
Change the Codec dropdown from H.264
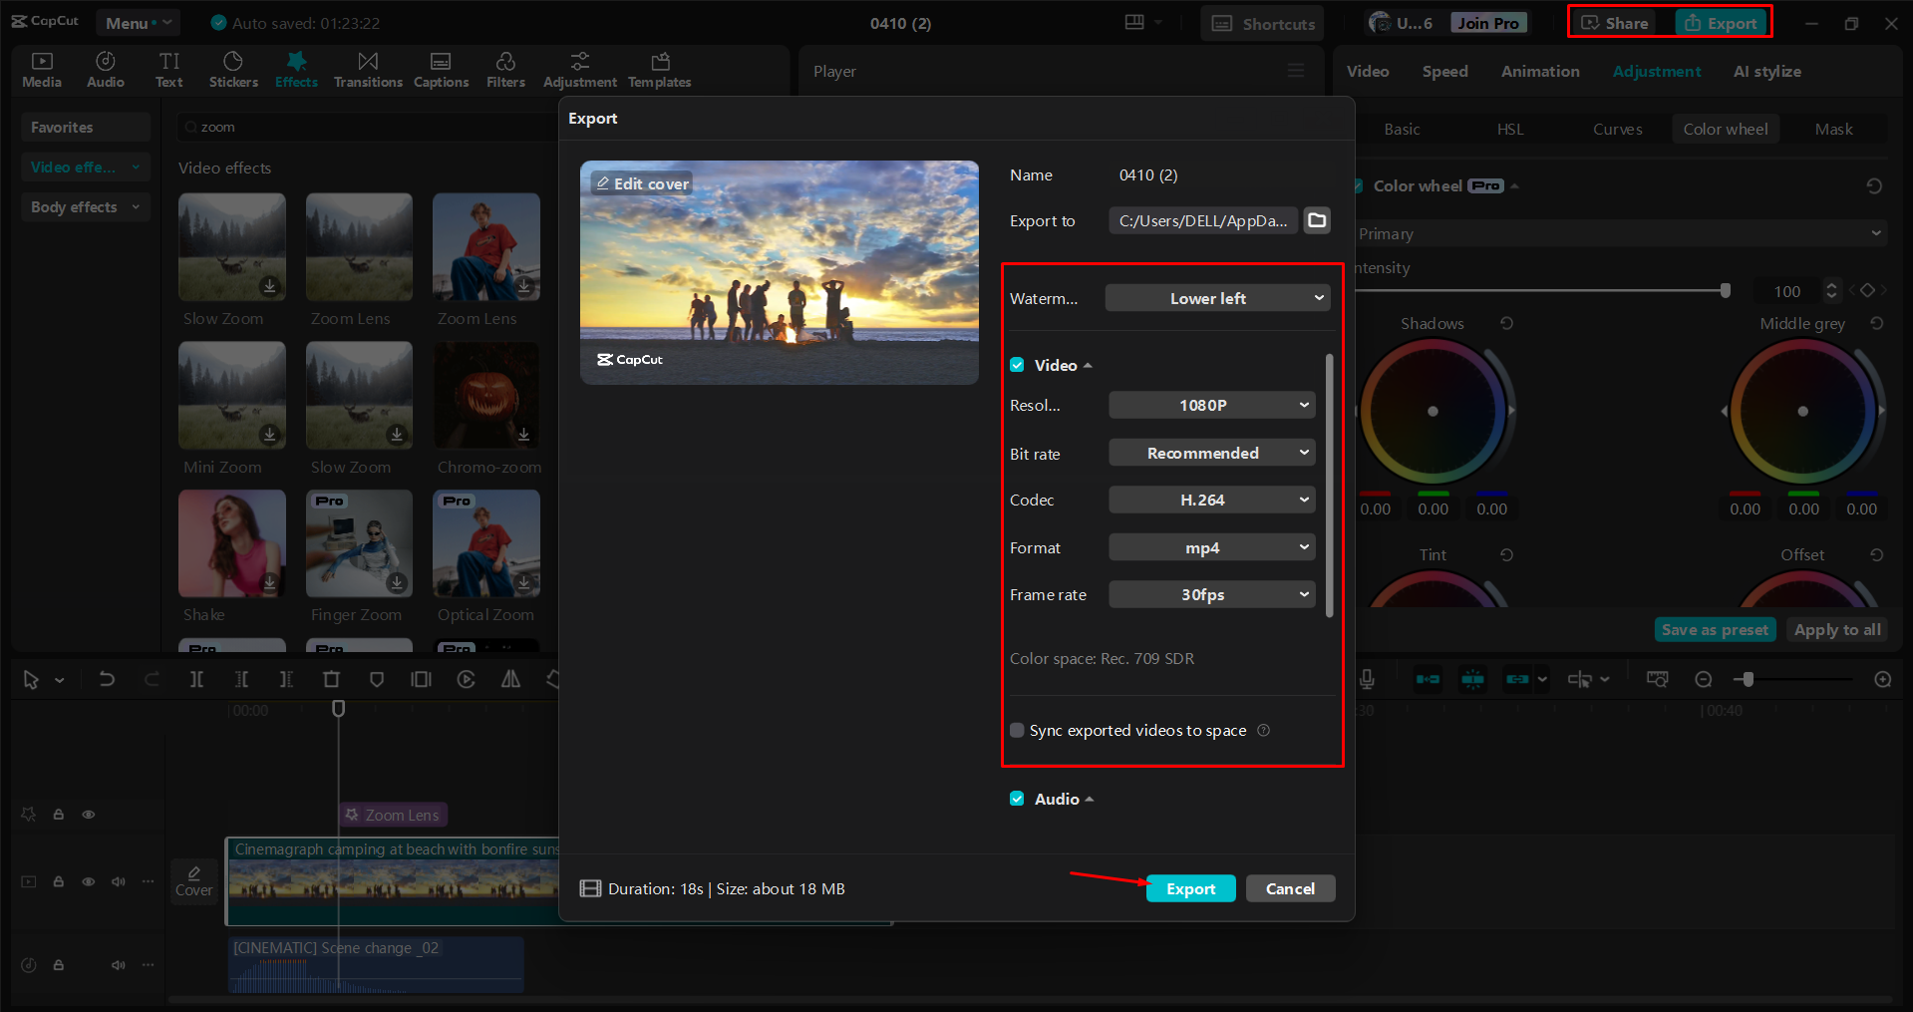(1211, 500)
